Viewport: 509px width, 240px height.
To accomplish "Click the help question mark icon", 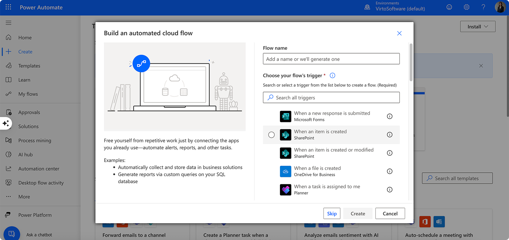I will [483, 7].
